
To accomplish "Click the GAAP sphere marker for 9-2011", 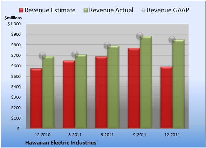I will click(140, 36).
